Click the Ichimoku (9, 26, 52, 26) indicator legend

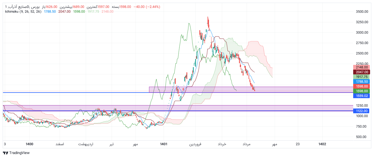(x=23, y=11)
